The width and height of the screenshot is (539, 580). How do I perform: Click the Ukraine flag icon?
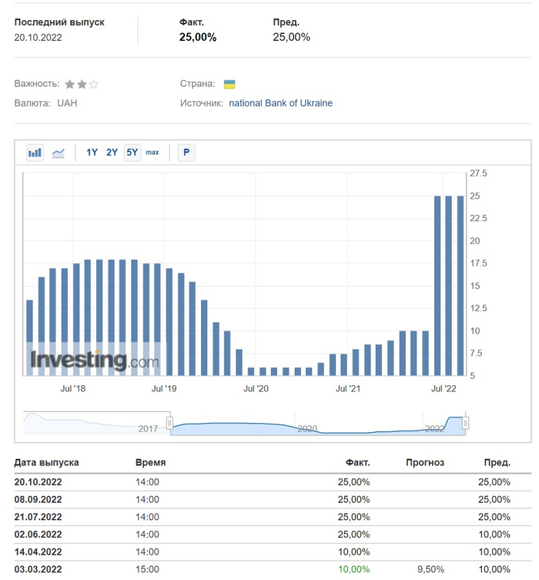tap(229, 84)
